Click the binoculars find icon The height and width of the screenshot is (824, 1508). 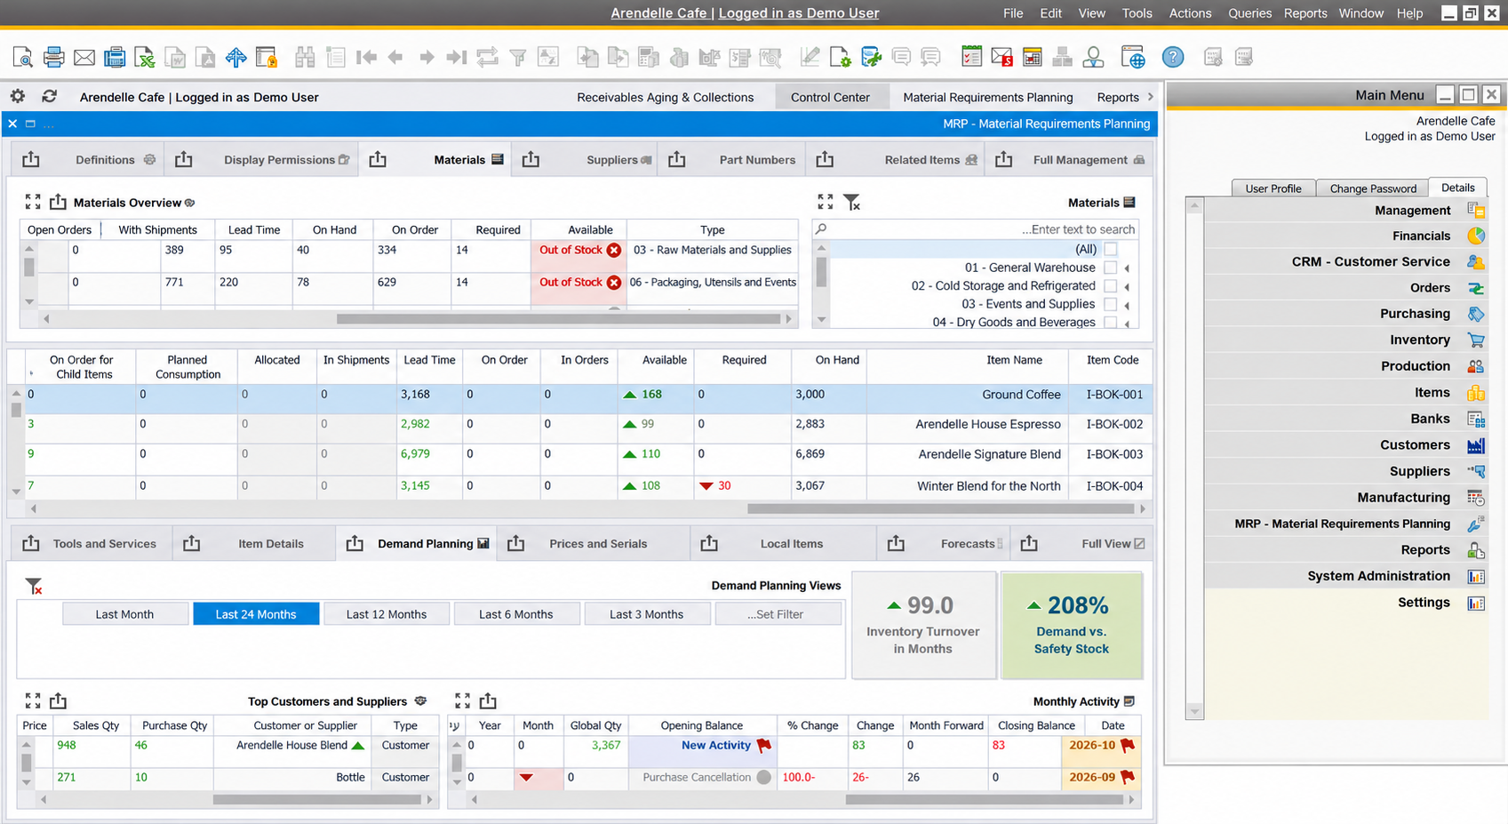point(305,58)
